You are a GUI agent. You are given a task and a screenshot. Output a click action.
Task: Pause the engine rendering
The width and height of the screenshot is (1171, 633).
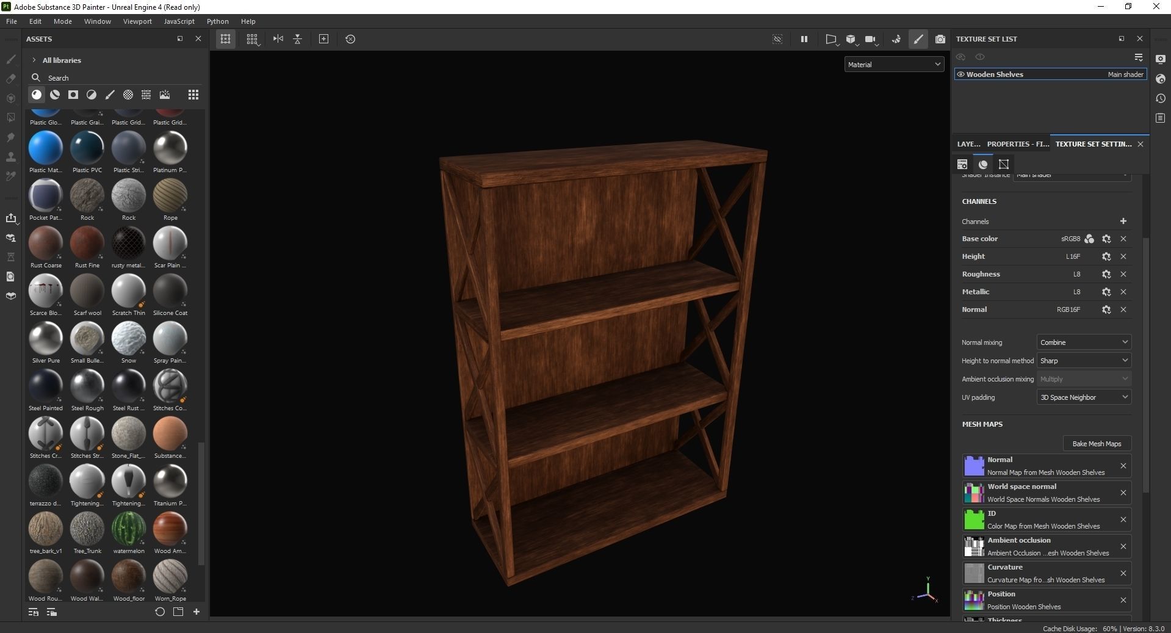click(x=804, y=39)
